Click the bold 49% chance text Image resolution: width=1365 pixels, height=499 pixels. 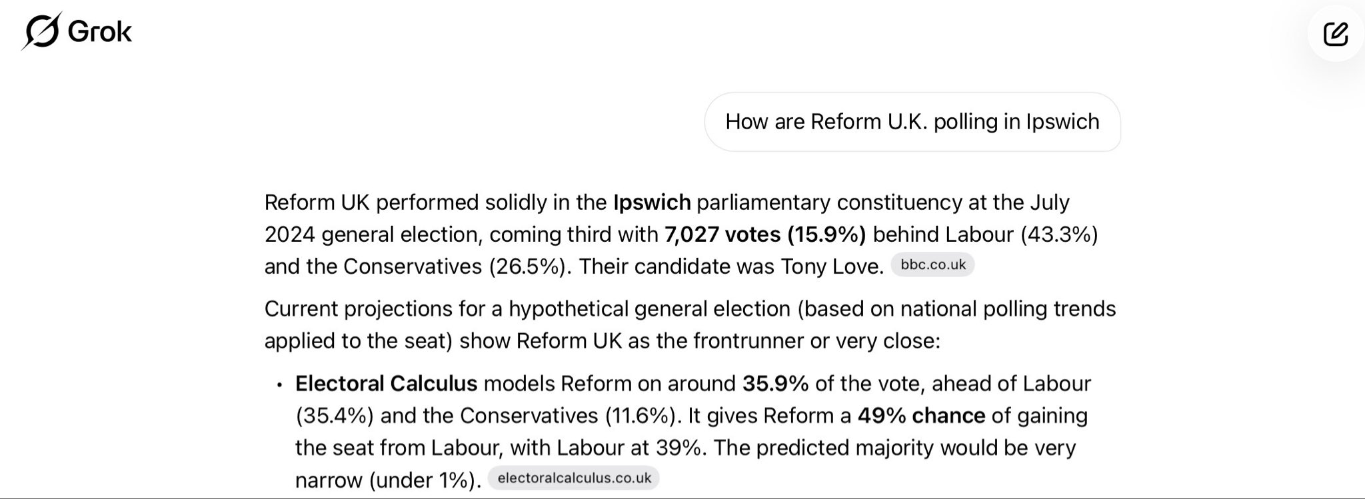click(x=921, y=416)
